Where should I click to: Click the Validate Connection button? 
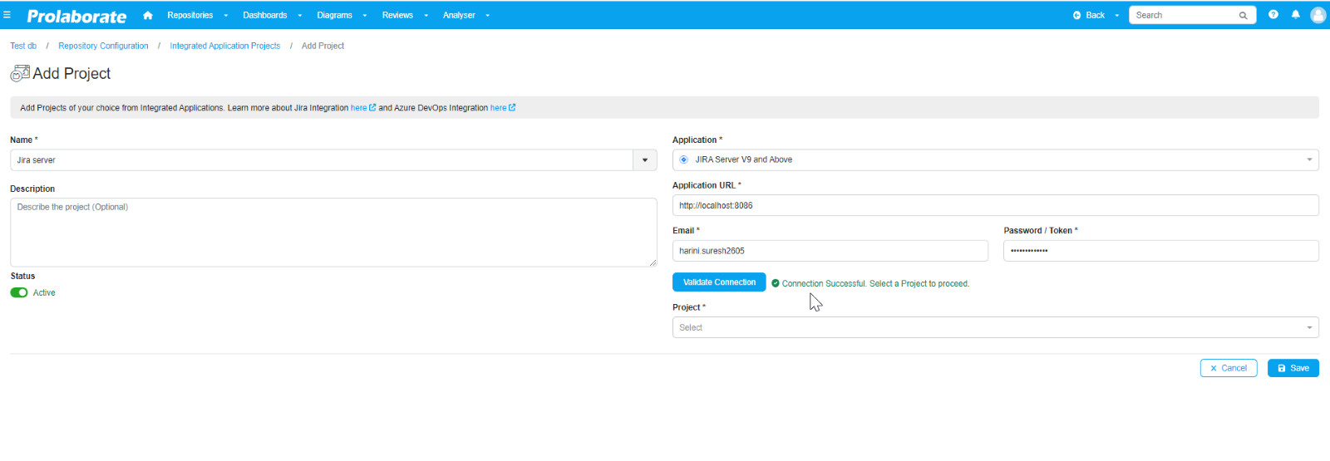(719, 282)
